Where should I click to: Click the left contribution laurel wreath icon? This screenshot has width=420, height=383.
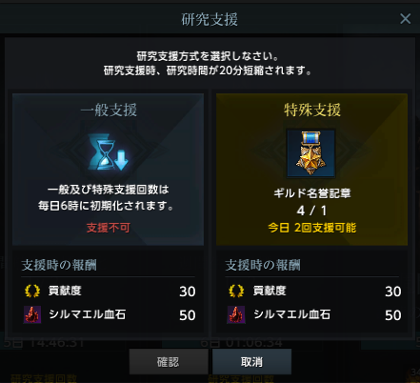[x=32, y=291]
